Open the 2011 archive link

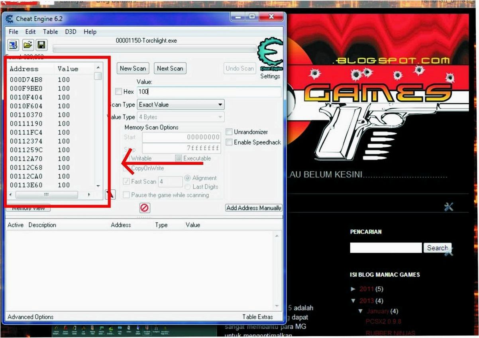[x=367, y=289]
